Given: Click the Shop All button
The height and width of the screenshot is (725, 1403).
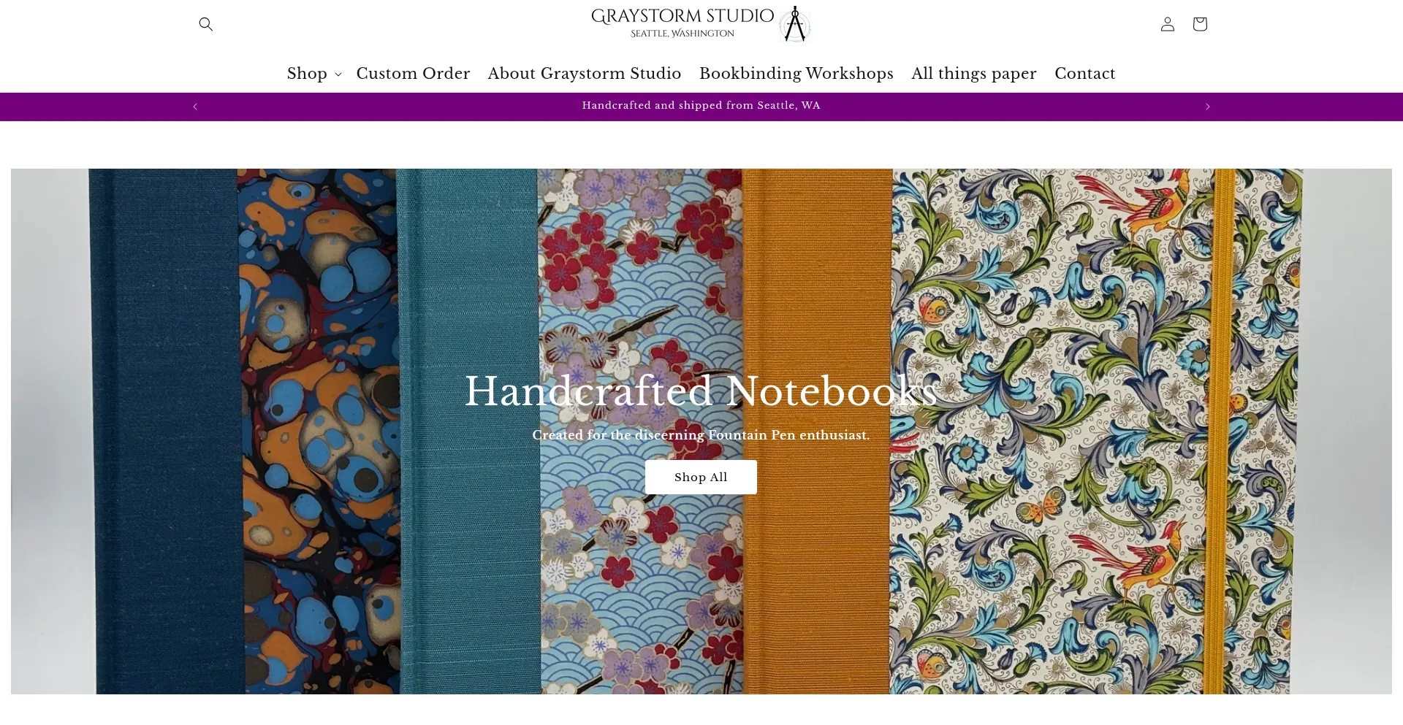Looking at the screenshot, I should [701, 477].
